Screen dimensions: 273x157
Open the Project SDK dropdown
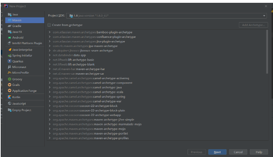[167, 16]
